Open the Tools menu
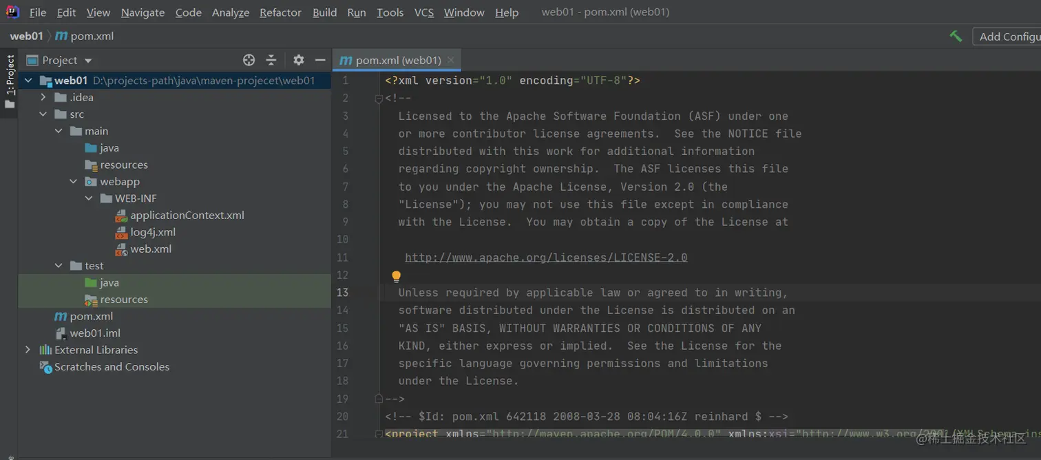 coord(390,12)
